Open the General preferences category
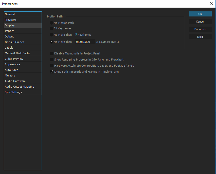The width and height of the screenshot is (216, 174). 10,14
